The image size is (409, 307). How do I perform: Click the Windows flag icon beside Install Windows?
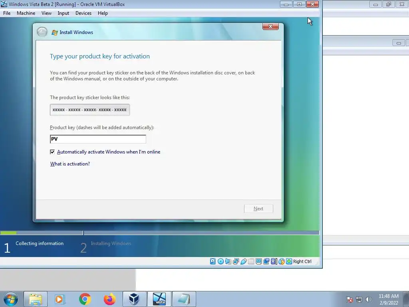click(54, 32)
